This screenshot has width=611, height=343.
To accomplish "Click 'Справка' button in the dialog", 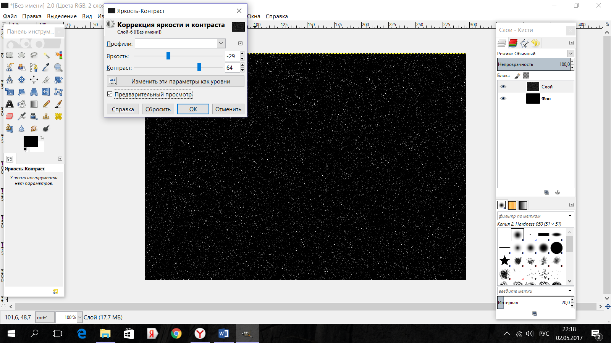I will pyautogui.click(x=123, y=109).
